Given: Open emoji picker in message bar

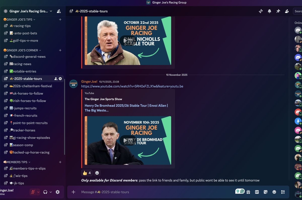Looking at the screenshot, I should click(x=274, y=192).
